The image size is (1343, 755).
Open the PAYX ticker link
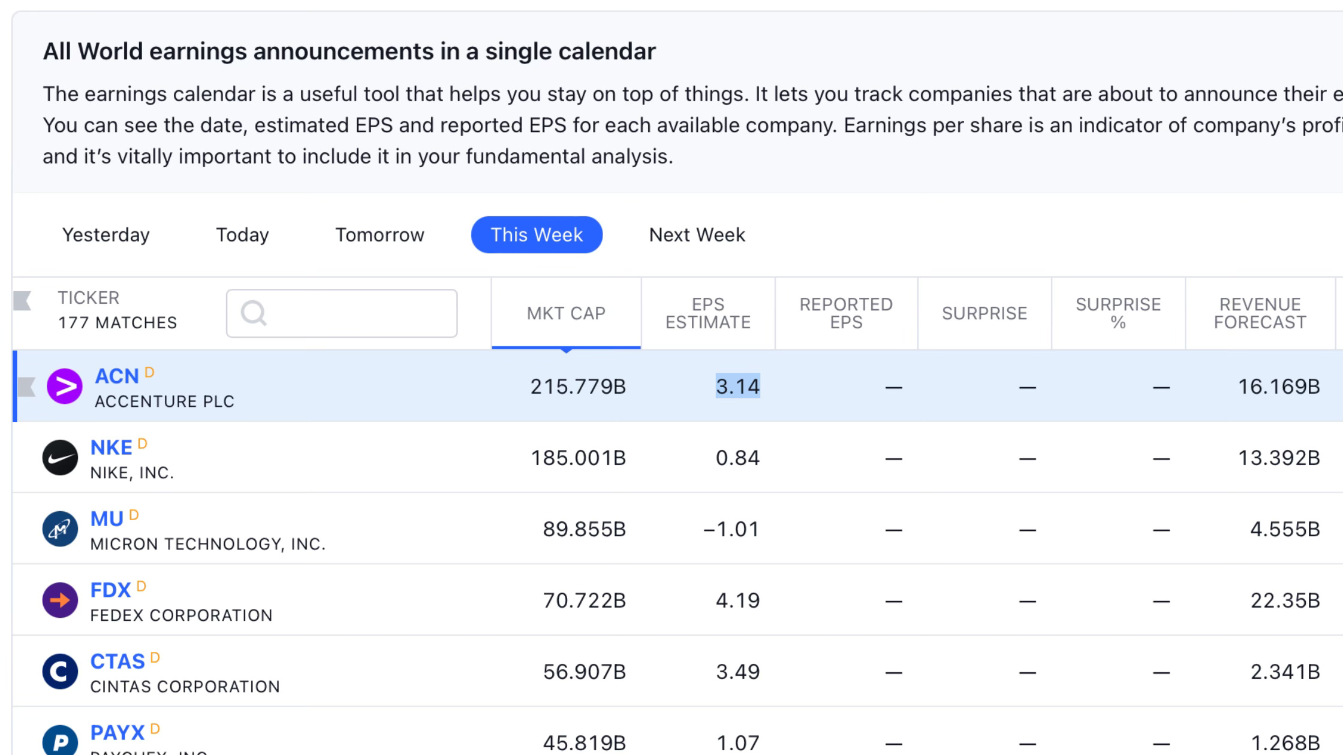pos(118,733)
